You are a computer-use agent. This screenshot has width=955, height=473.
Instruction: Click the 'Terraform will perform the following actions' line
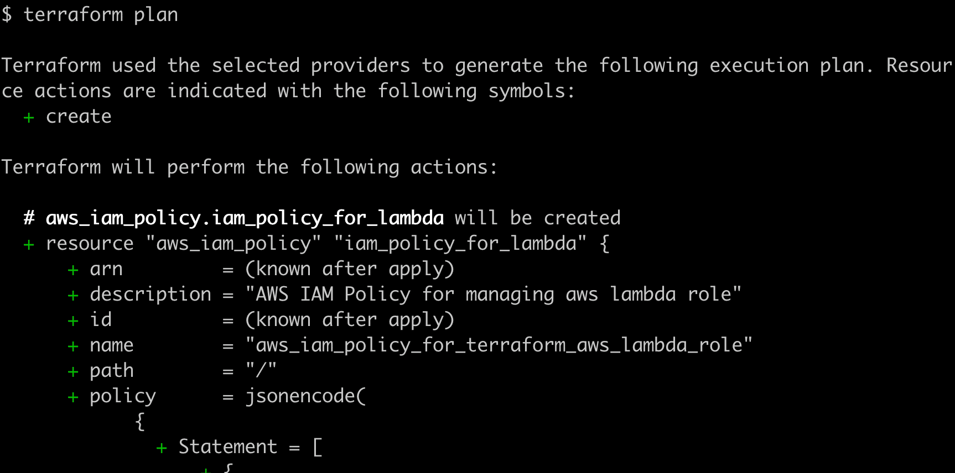pyautogui.click(x=250, y=167)
